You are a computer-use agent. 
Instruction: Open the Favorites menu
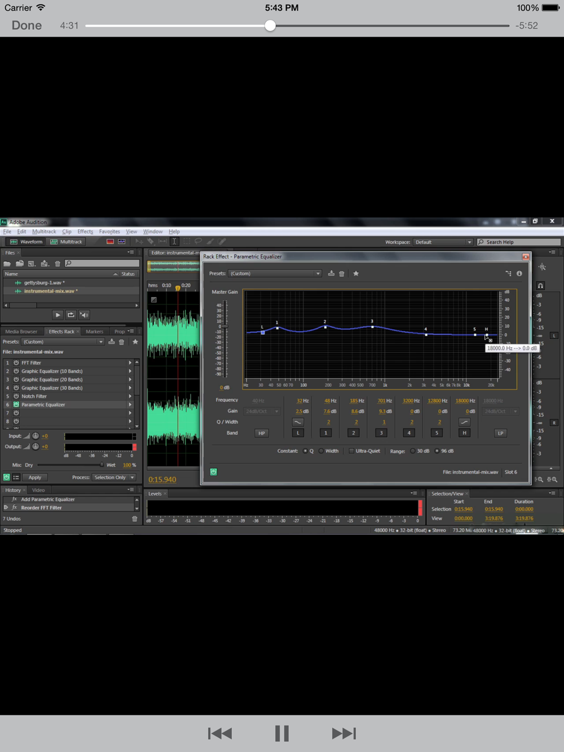point(109,232)
